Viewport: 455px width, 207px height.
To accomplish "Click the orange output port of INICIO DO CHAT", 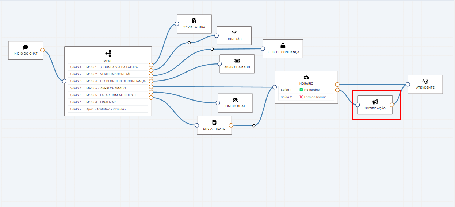I will point(42,50).
